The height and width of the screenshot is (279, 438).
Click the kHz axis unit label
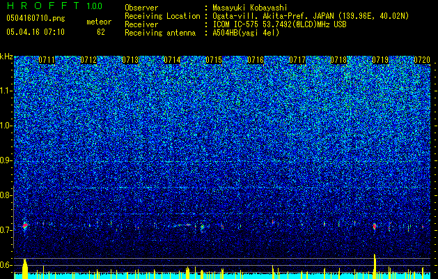coord(6,56)
